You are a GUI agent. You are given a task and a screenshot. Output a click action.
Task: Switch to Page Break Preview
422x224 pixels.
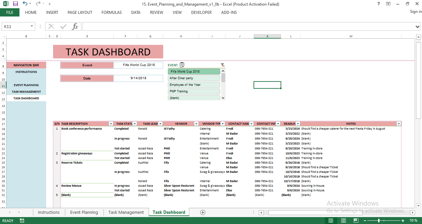click(x=356, y=220)
